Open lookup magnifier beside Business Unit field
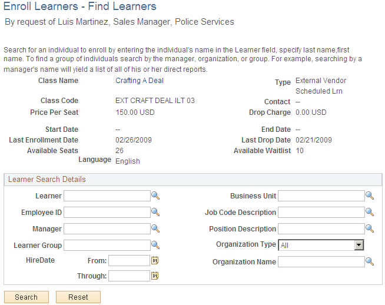Image resolution: width=385 pixels, height=305 pixels. click(x=370, y=195)
